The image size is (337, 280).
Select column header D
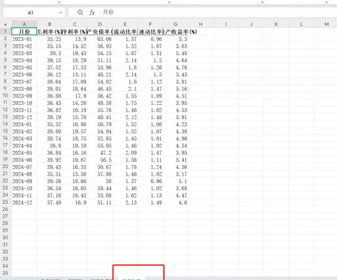(x=99, y=24)
